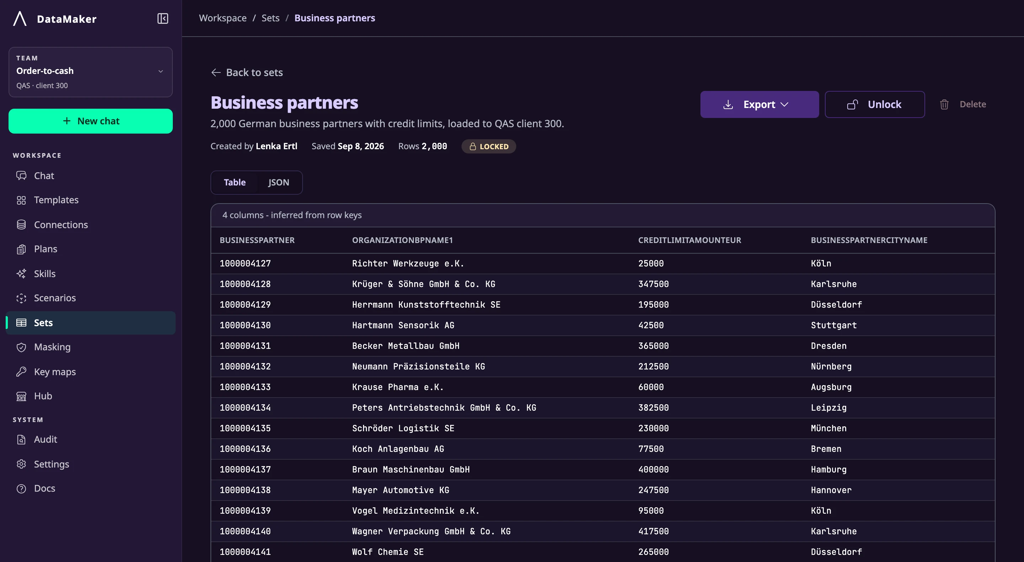Select the Chat menu label
The width and height of the screenshot is (1024, 562).
click(44, 175)
